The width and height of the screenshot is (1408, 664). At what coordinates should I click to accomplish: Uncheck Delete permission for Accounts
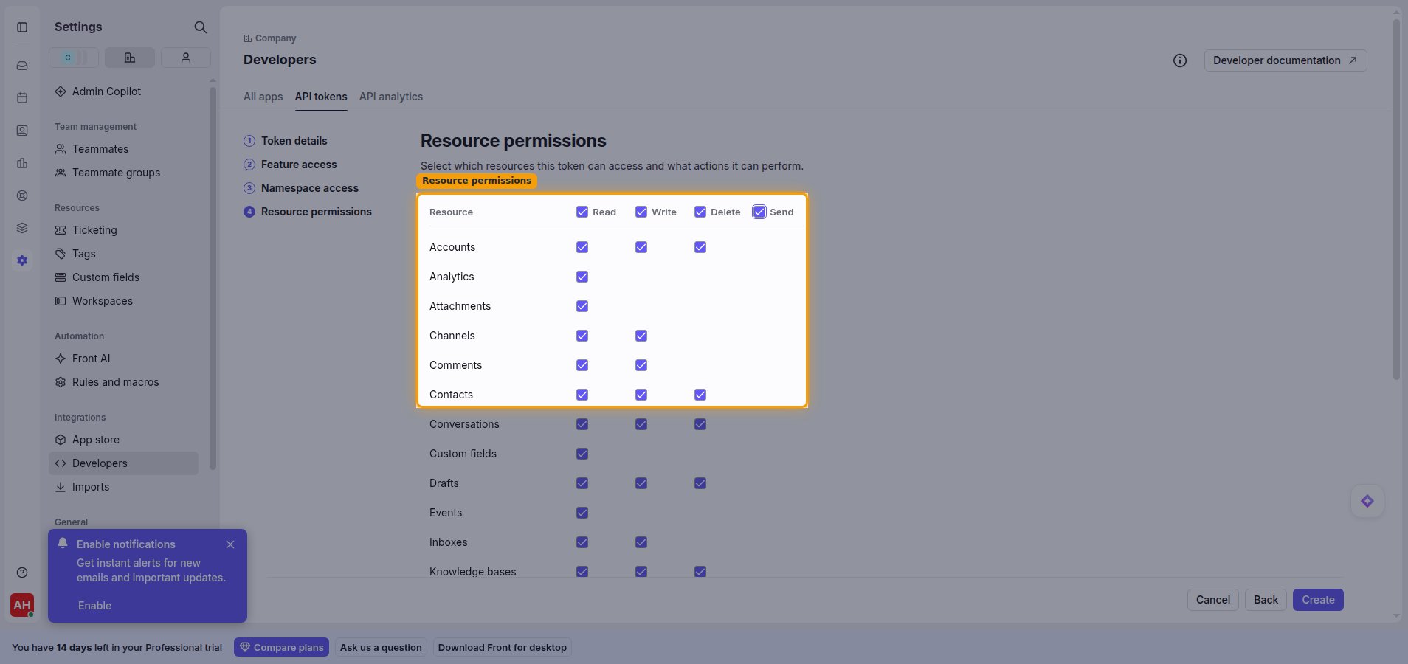700,247
